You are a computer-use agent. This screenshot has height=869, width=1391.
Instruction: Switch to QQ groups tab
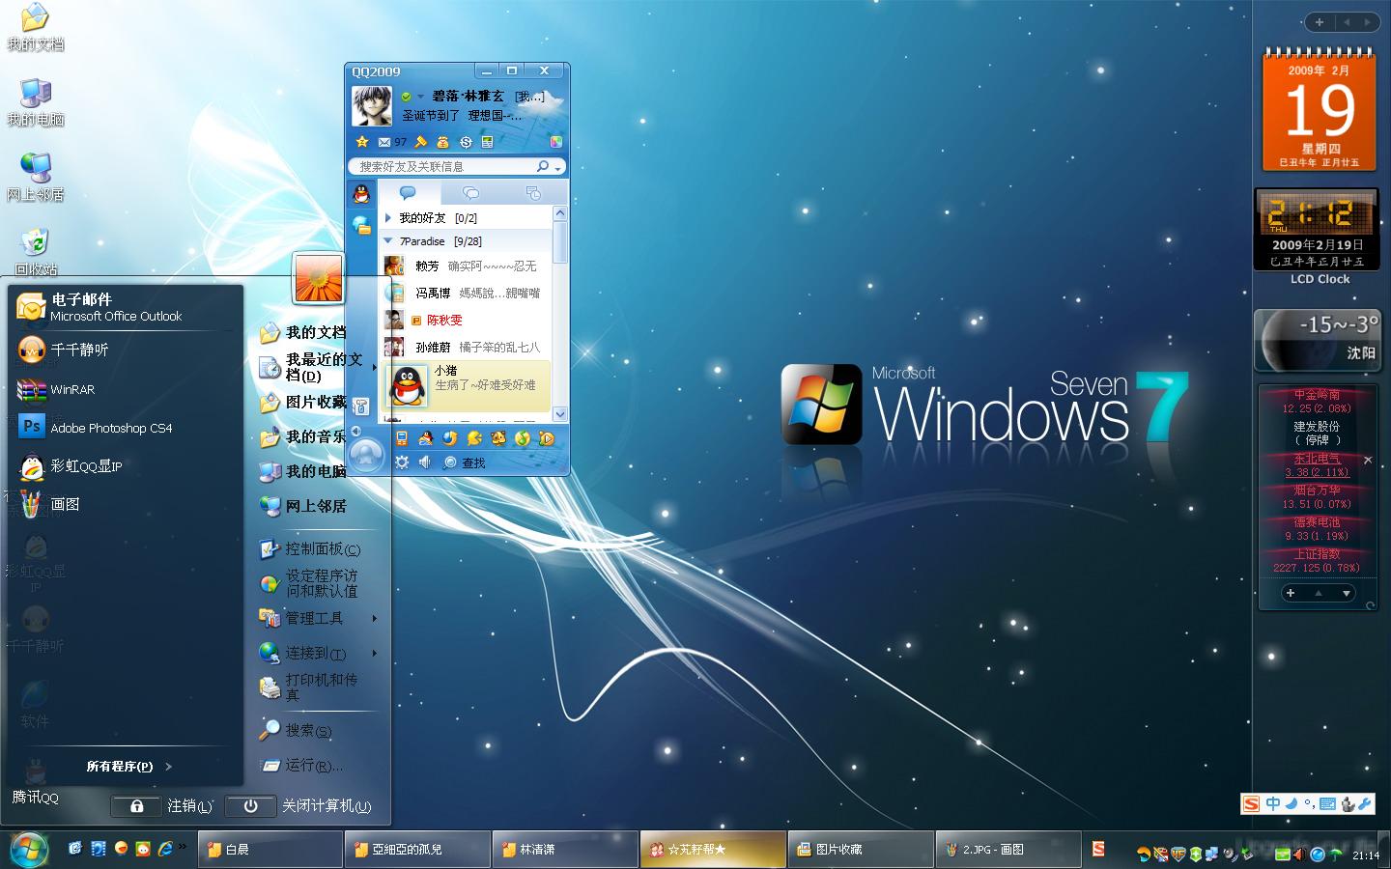[x=470, y=193]
